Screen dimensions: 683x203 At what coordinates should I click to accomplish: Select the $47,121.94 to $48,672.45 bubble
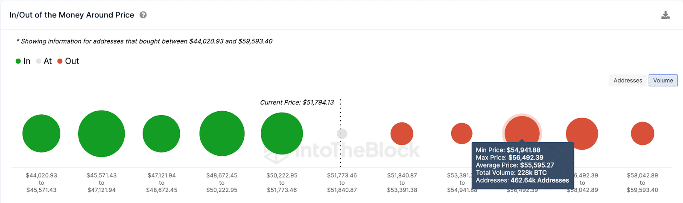pos(161,133)
